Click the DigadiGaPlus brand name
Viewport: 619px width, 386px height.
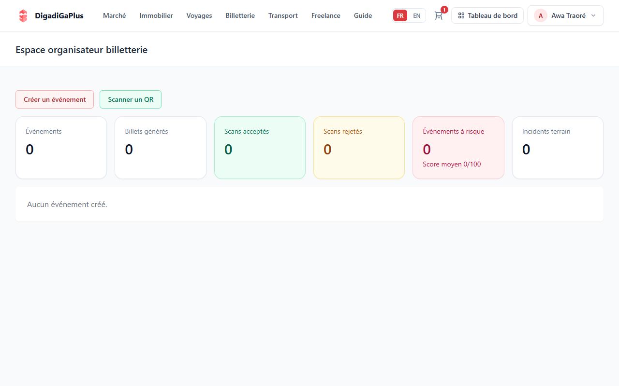(59, 15)
